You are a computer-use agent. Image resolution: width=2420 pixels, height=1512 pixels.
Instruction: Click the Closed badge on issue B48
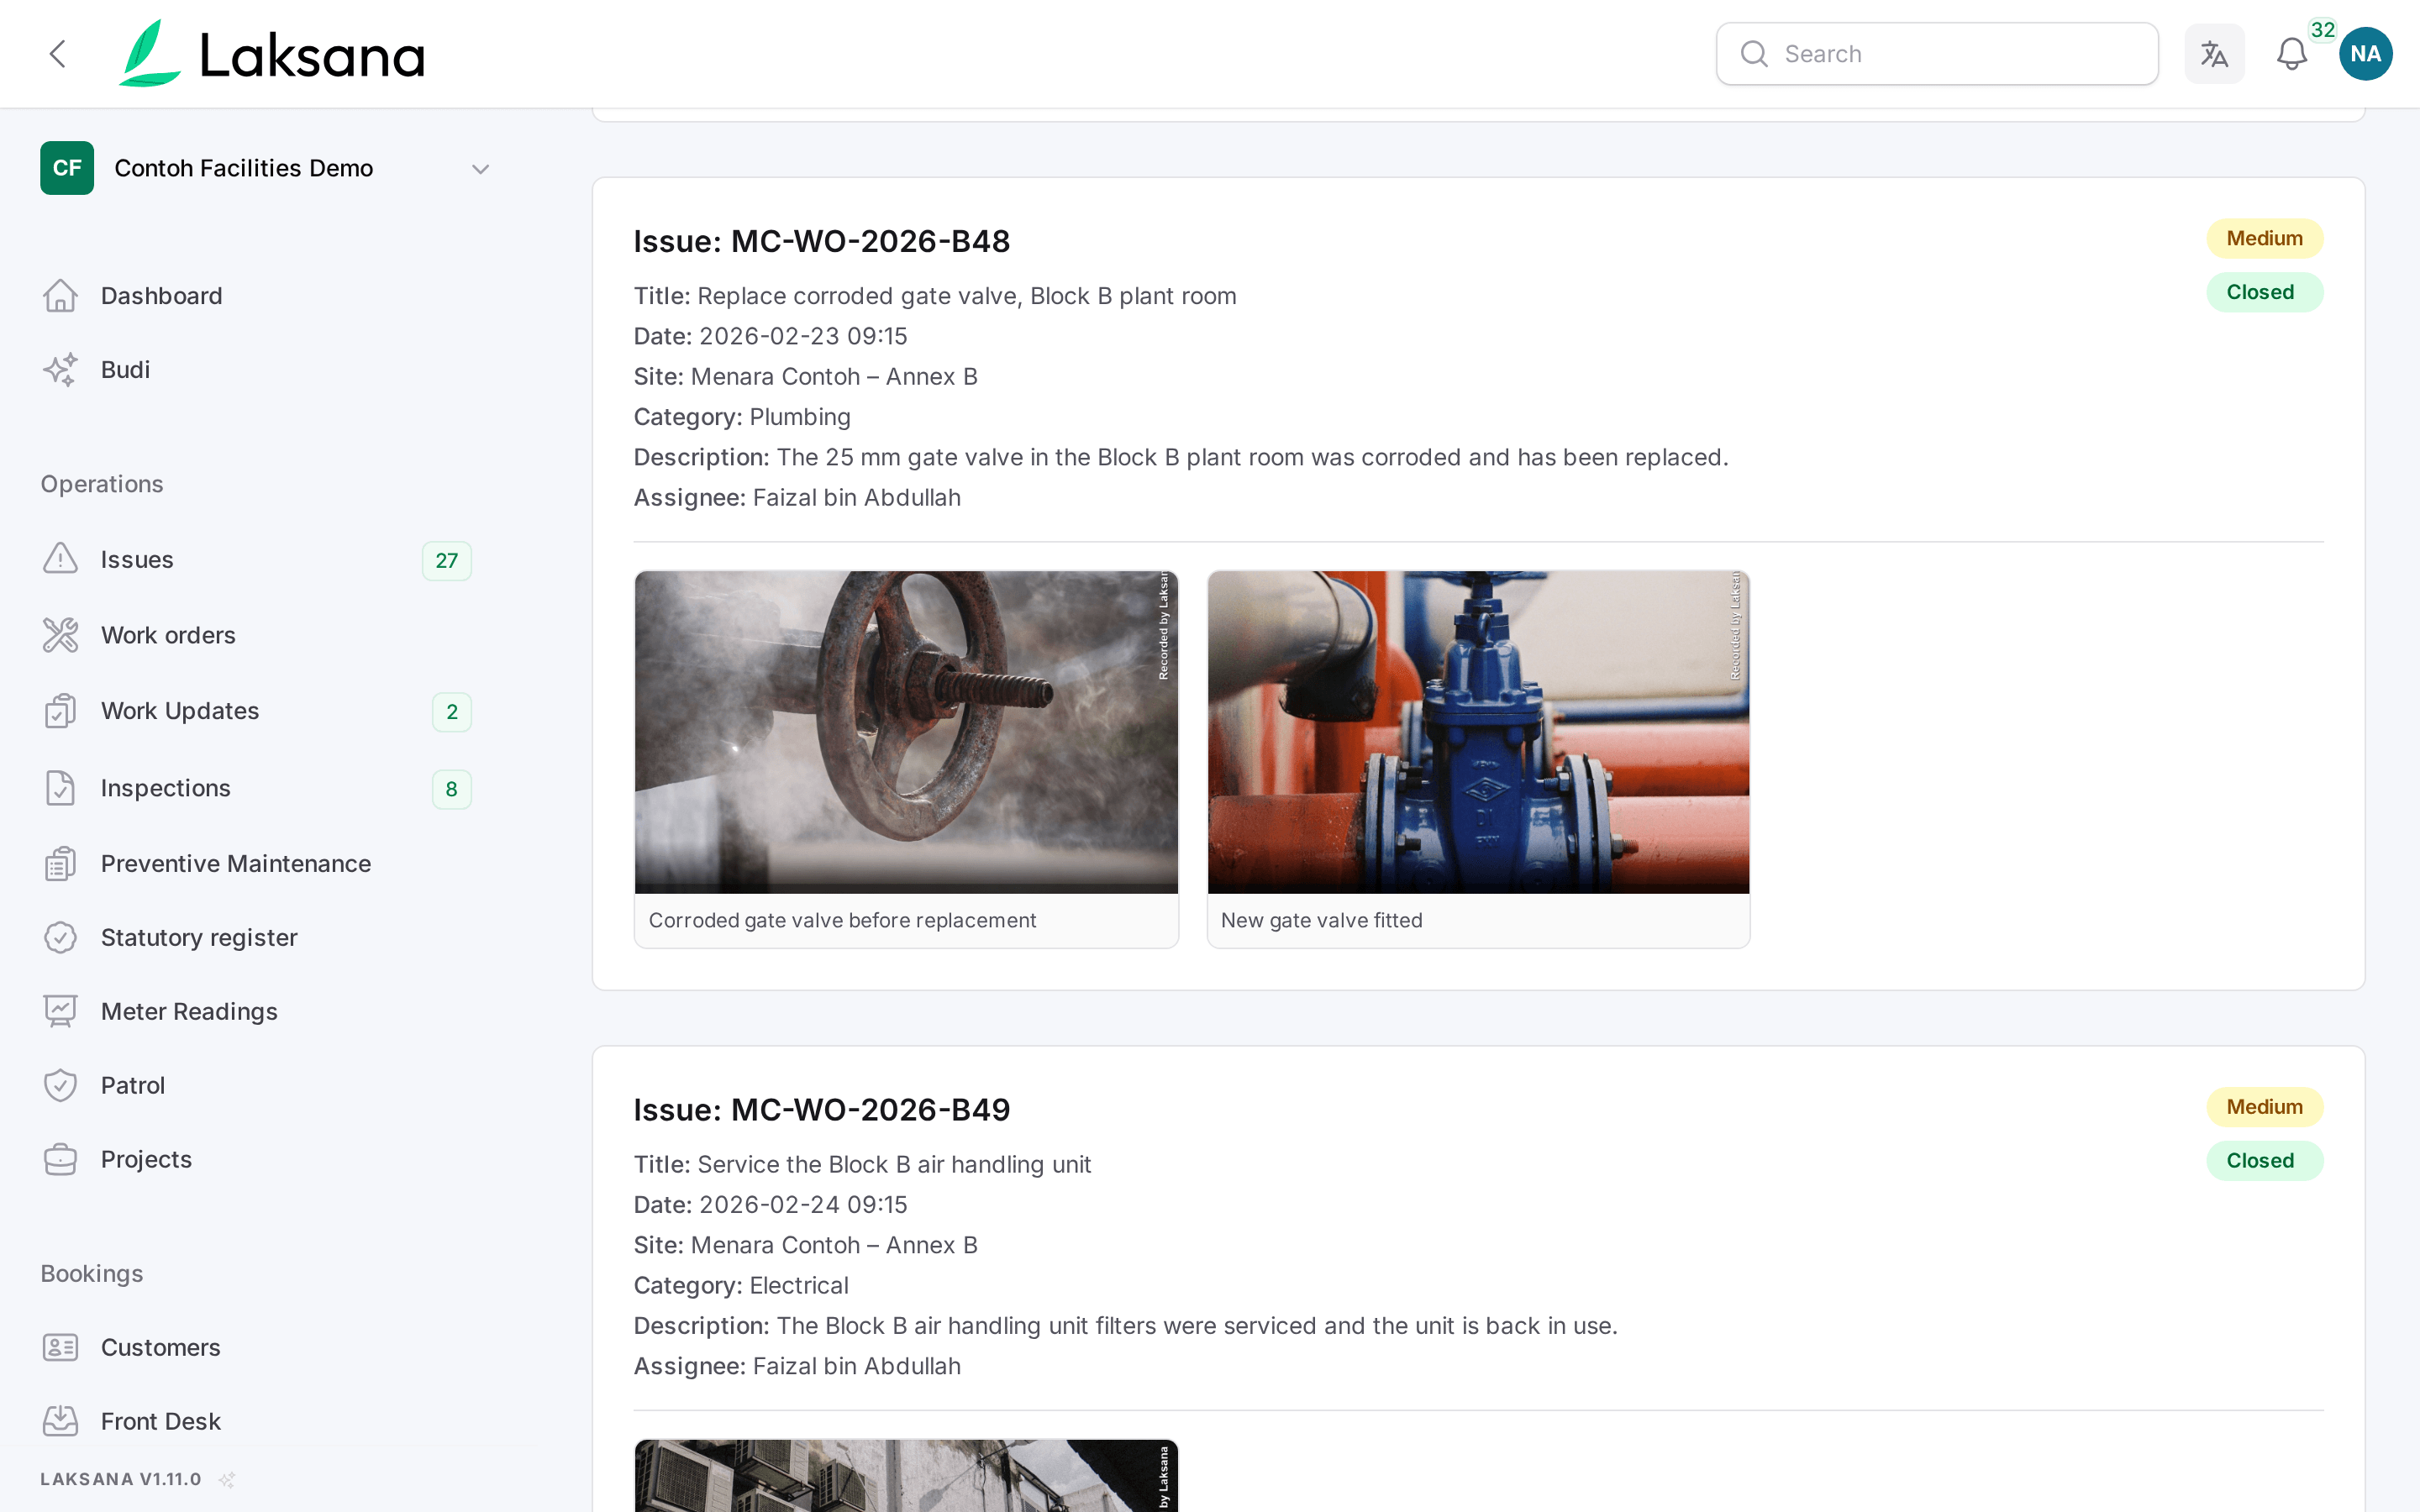coord(2264,292)
